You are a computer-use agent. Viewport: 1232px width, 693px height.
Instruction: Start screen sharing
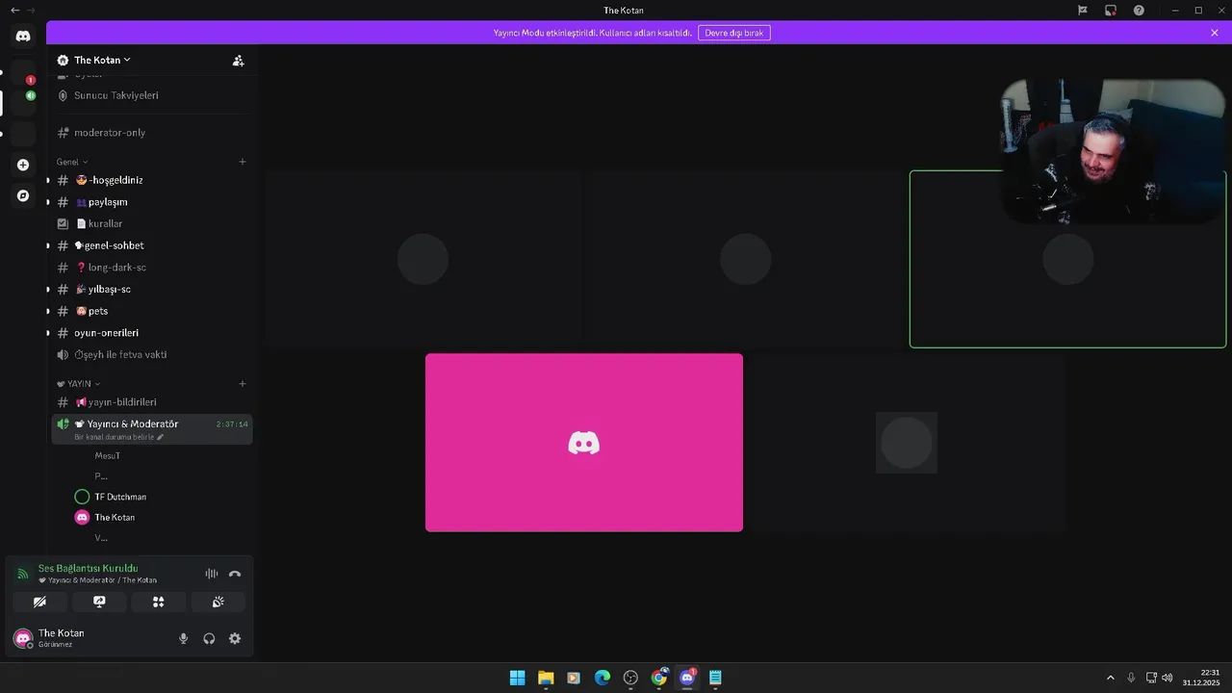pos(99,602)
